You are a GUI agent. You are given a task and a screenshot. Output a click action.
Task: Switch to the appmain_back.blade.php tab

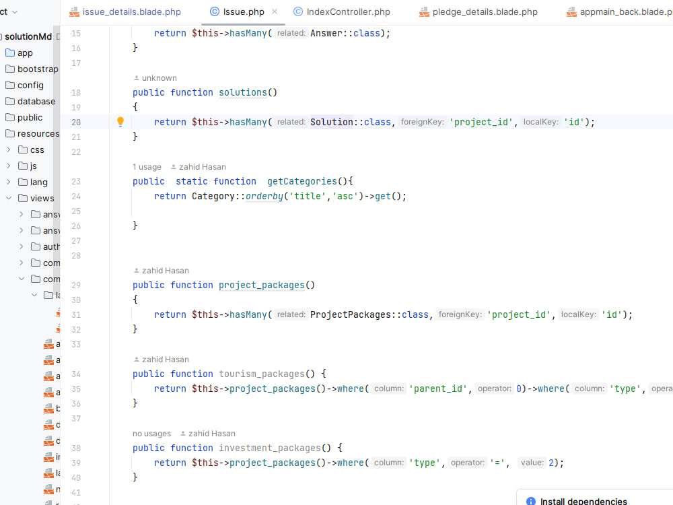[619, 12]
